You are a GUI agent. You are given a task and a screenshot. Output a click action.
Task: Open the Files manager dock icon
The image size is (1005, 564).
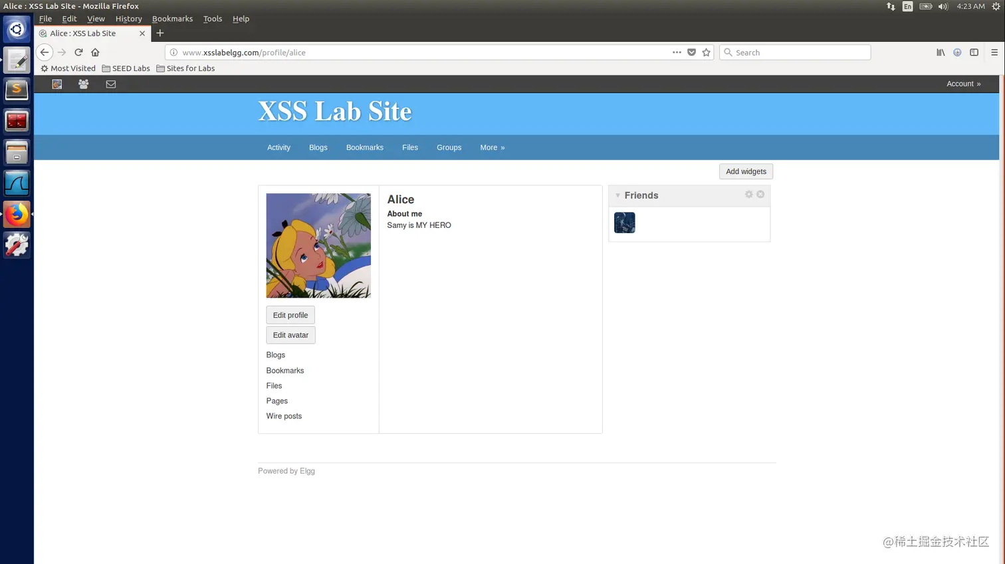(17, 152)
